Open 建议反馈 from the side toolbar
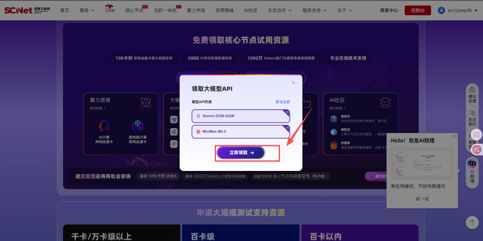Screen dimensions: 483x241 click(472, 95)
